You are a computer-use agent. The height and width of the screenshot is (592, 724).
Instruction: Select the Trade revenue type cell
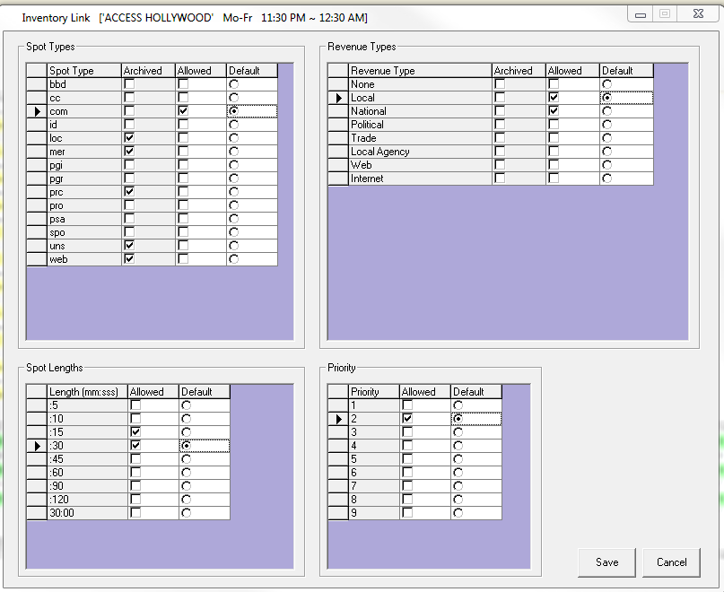coord(419,138)
